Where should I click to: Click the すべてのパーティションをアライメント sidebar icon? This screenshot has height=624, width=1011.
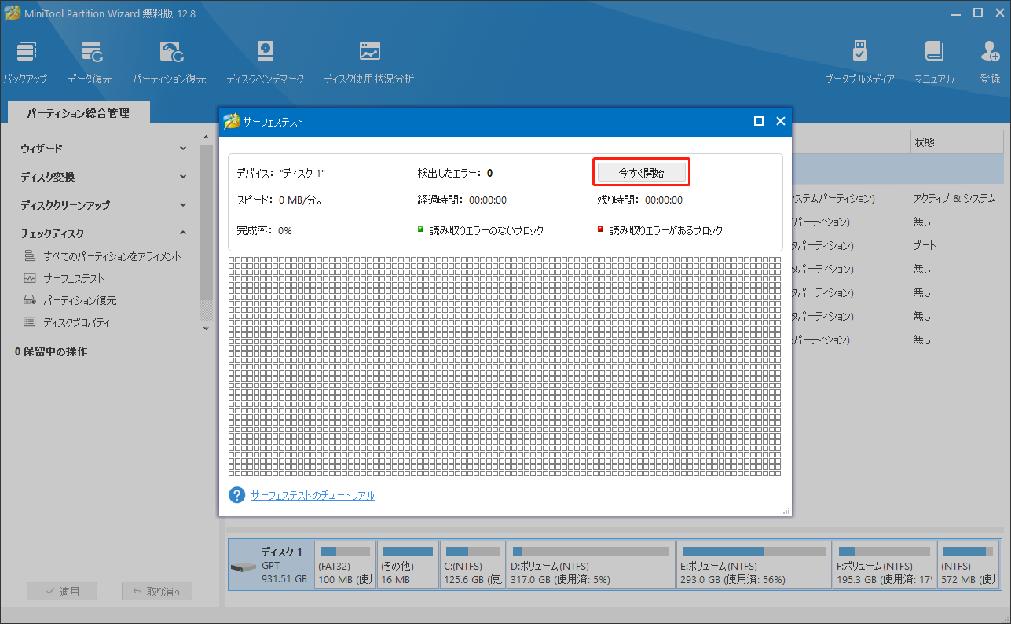tap(30, 256)
